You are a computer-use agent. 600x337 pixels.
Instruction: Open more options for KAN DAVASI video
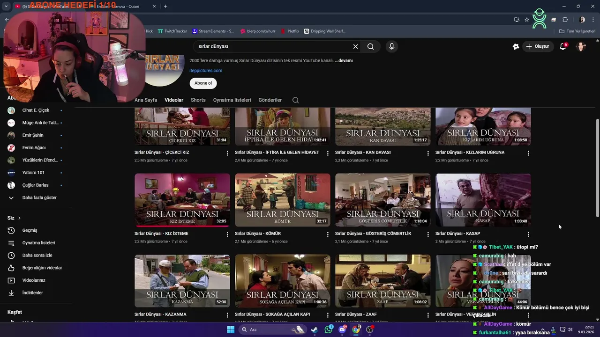428,153
